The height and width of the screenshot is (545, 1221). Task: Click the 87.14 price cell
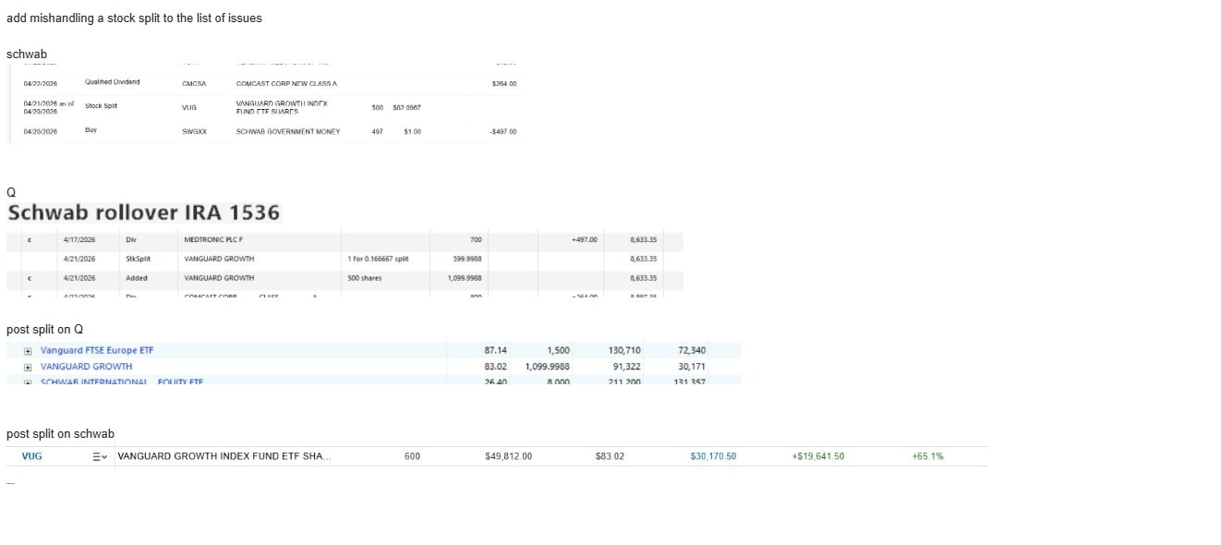(x=495, y=351)
